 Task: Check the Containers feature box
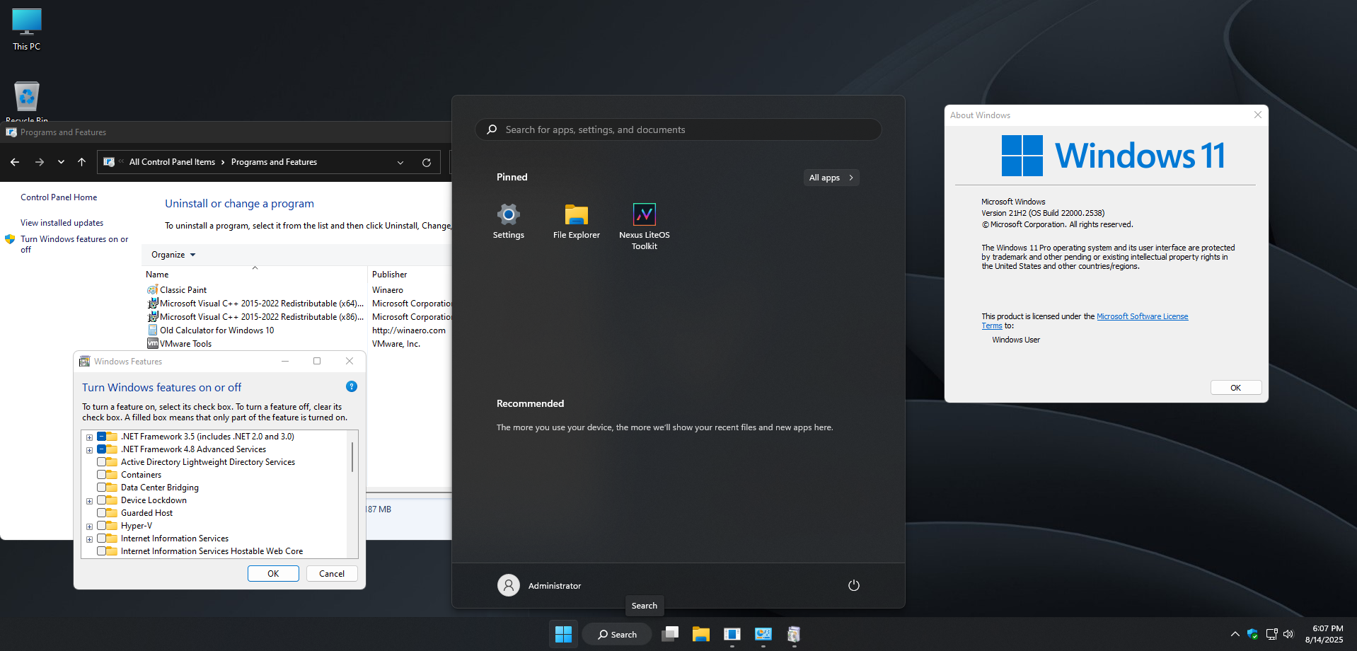click(101, 475)
